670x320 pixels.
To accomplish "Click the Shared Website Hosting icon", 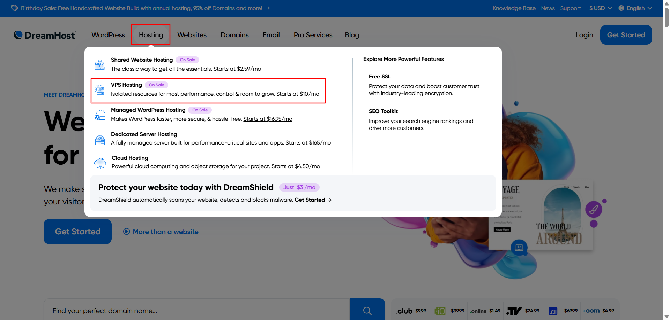I will coord(100,65).
